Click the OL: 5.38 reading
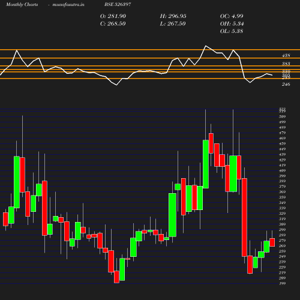The width and height of the screenshot is (300, 300). [x=232, y=31]
